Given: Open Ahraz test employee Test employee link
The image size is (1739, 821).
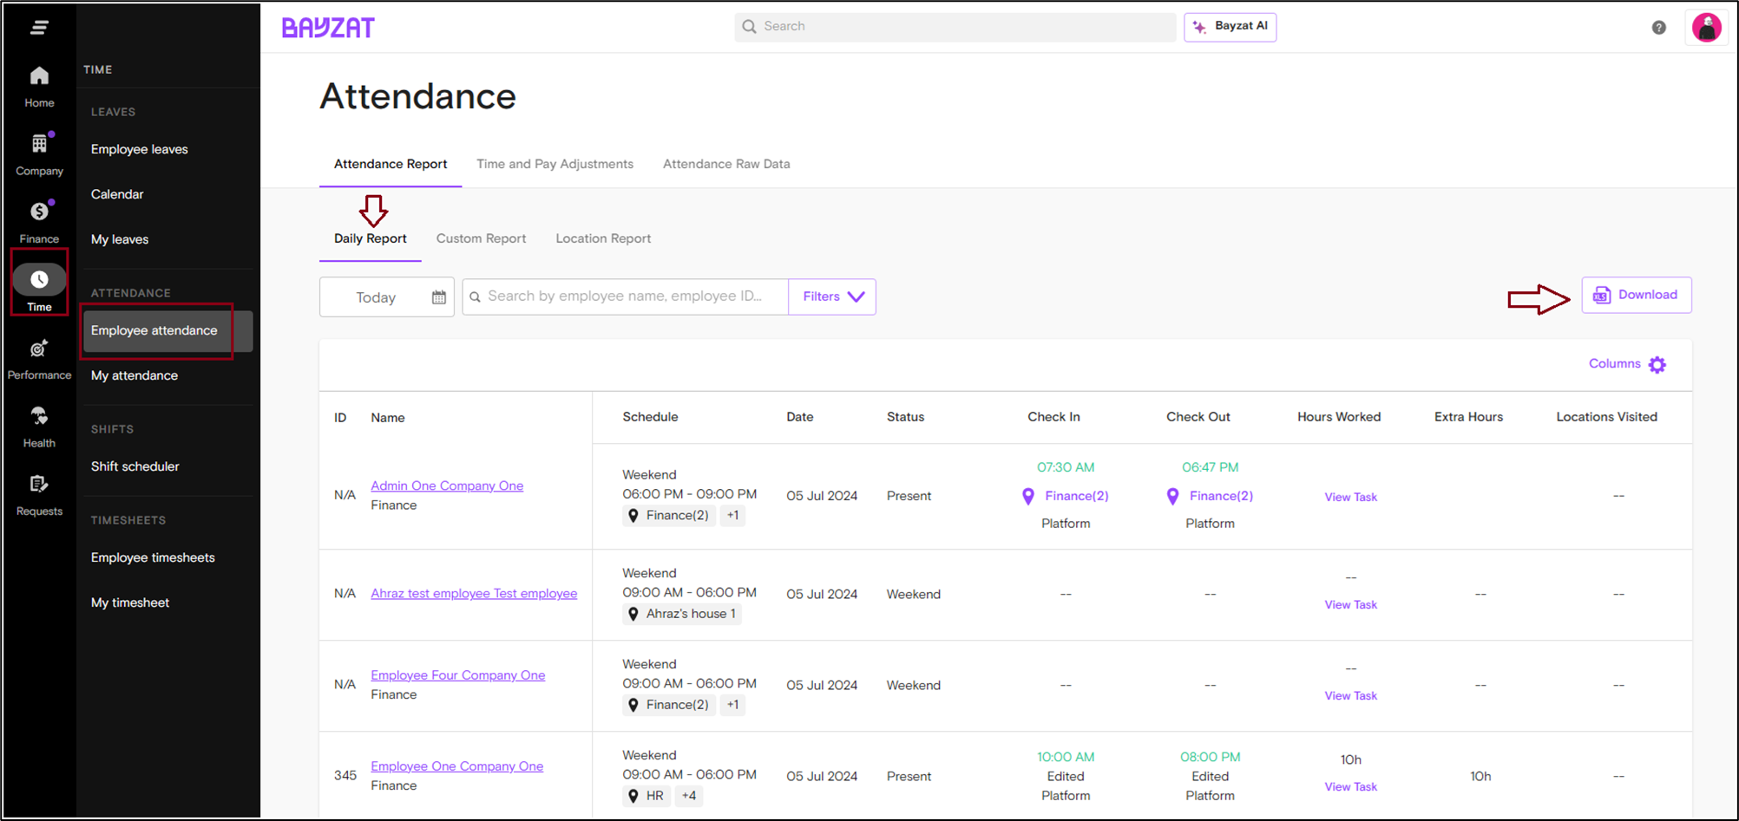Looking at the screenshot, I should coord(474,593).
